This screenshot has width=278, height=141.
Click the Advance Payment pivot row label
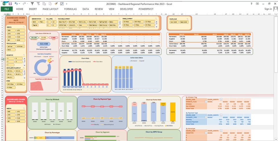tap(192, 122)
